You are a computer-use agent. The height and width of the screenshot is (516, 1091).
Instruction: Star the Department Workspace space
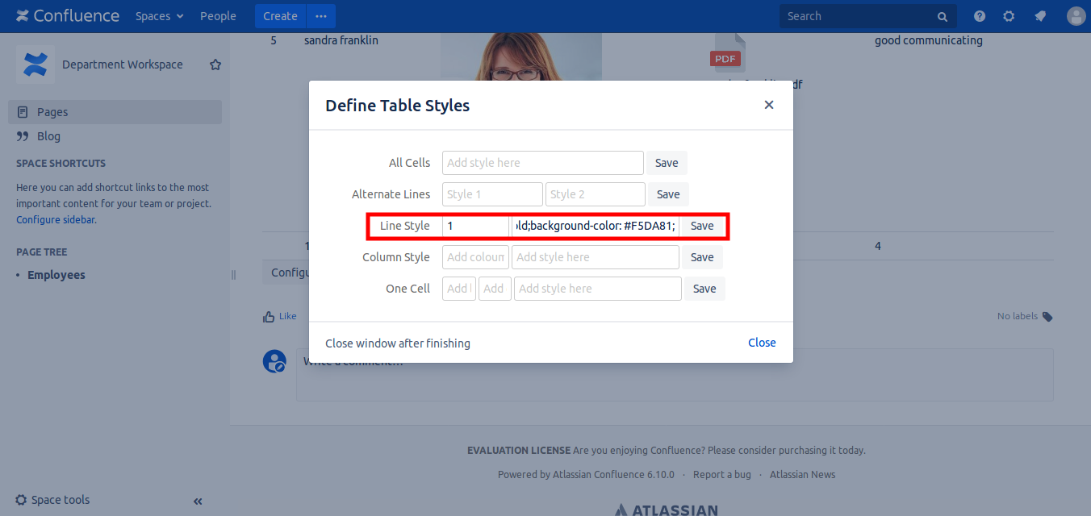tap(215, 64)
